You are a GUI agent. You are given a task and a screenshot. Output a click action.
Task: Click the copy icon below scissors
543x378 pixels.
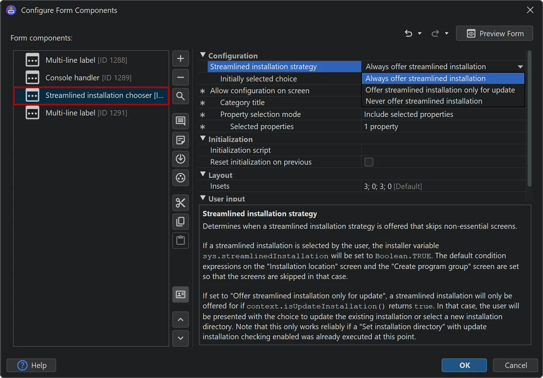click(180, 222)
